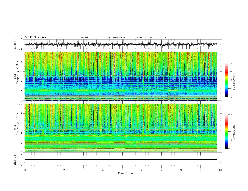Click the ch.2 'Frequency (kHz)' axis label
Image resolution: width=248 pixels, height=191 pixels.
click(18, 124)
